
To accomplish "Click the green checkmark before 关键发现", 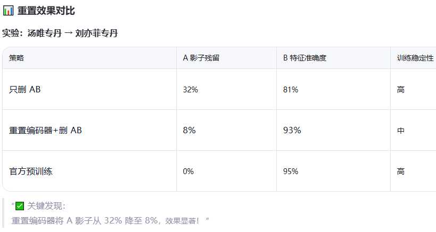I will click(x=20, y=207).
